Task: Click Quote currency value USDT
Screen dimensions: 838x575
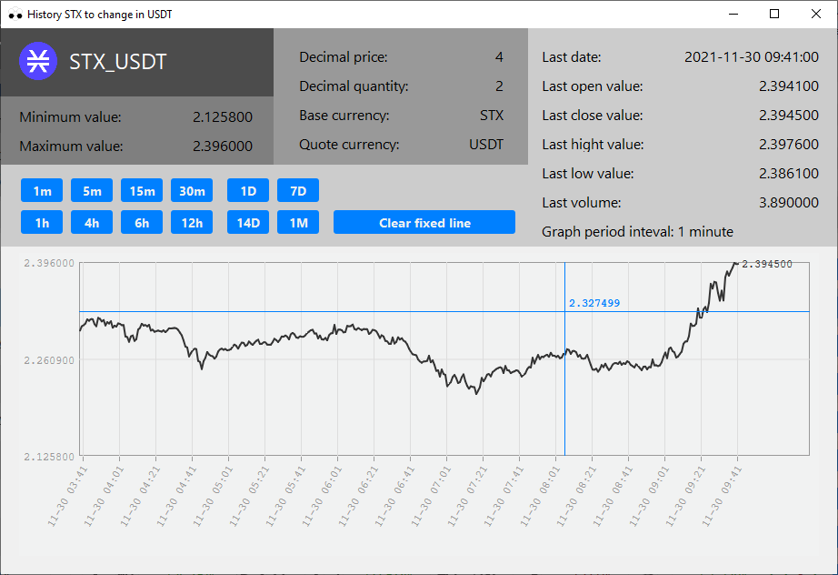Action: pos(486,145)
